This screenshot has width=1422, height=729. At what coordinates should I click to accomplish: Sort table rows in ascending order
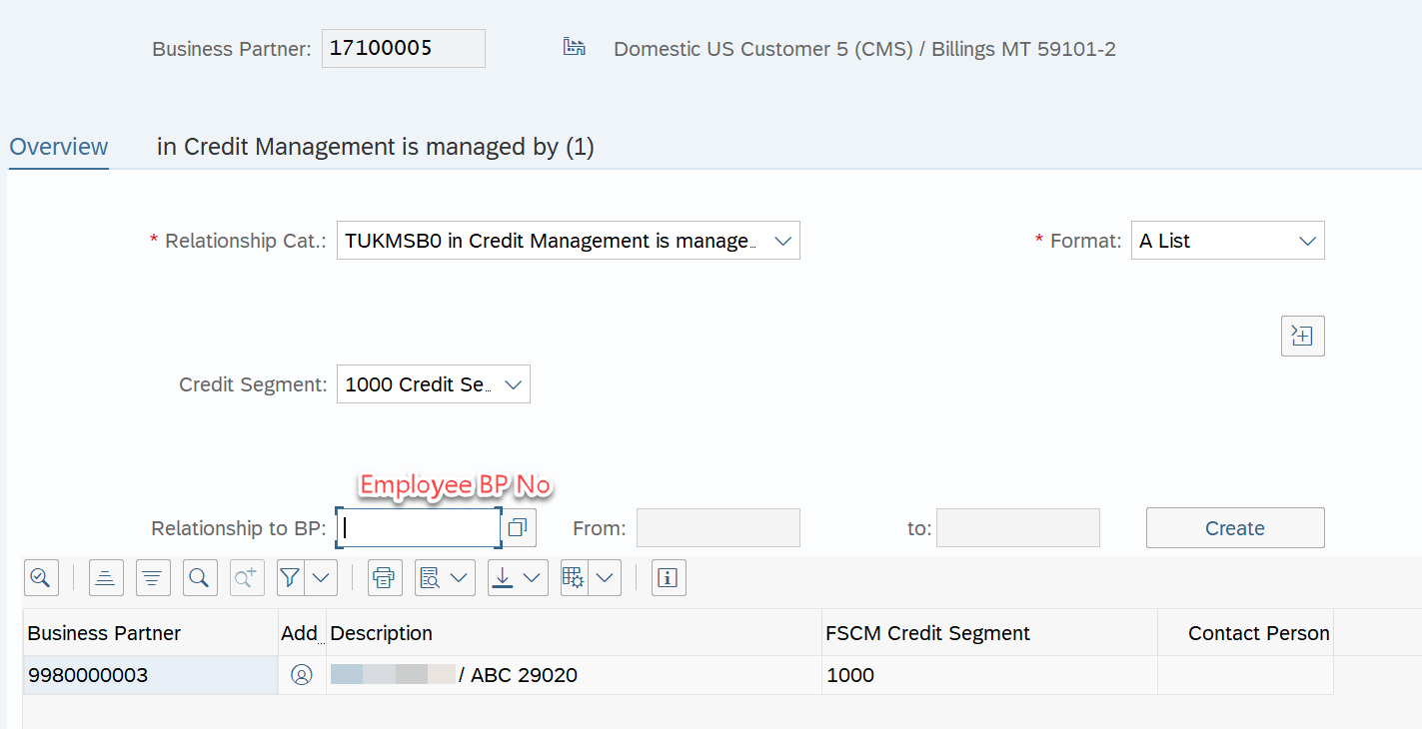106,577
